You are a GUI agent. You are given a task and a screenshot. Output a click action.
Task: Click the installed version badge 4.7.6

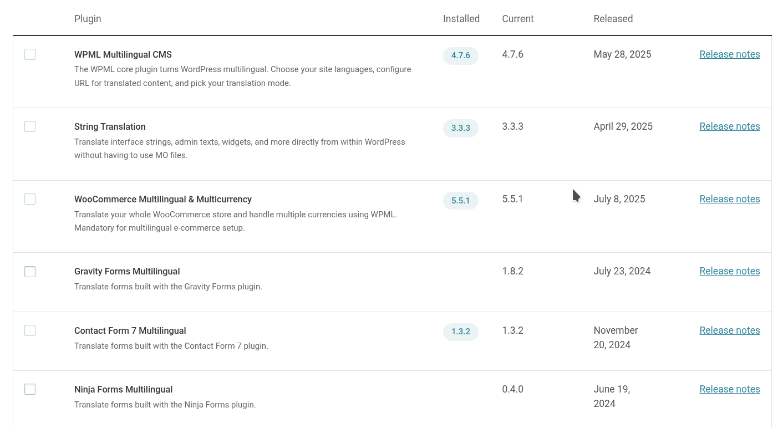pyautogui.click(x=460, y=55)
